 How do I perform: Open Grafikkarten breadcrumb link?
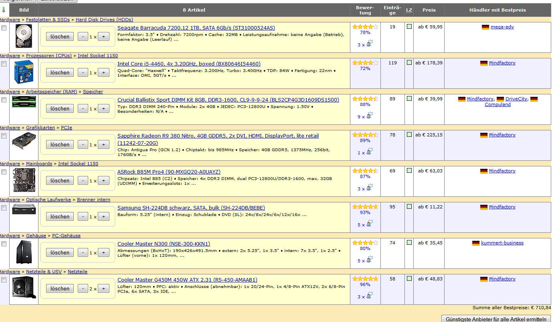point(40,128)
